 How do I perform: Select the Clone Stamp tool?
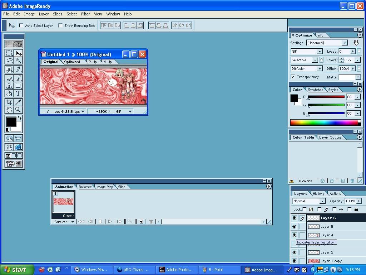pos(9,86)
